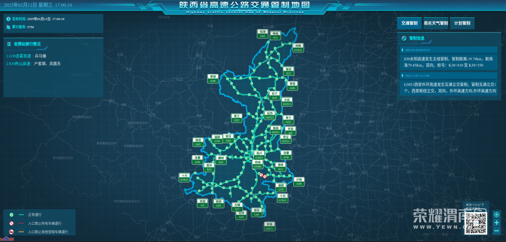The width and height of the screenshot is (506, 242).
Task: Zoom in with the plus button
Action: click(x=496, y=223)
